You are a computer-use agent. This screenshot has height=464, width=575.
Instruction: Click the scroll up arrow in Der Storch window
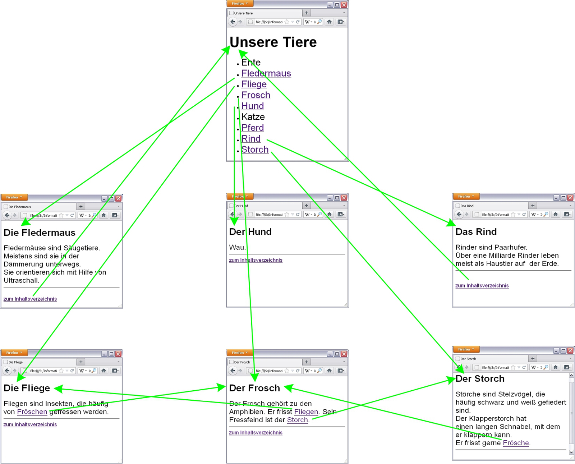571,375
